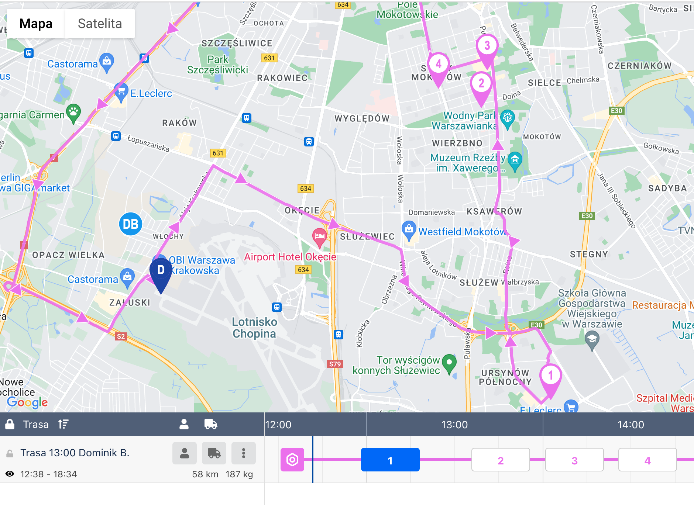Select the truck icon in the Trasa header
Viewport: 694px width, 505px height.
point(210,424)
